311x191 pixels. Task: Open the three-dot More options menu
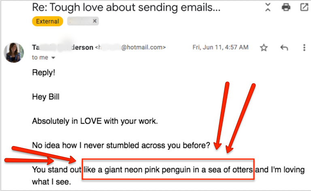point(304,48)
